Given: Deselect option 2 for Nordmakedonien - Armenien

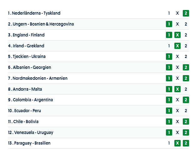Looking at the screenshot, I should pyautogui.click(x=186, y=78).
